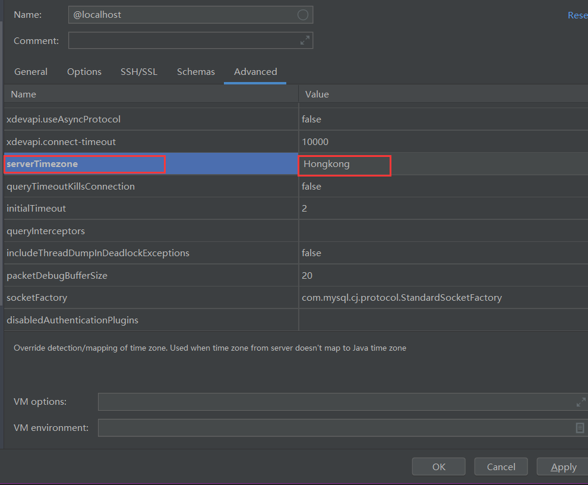Click the Cancel button
The width and height of the screenshot is (588, 485).
pyautogui.click(x=501, y=466)
